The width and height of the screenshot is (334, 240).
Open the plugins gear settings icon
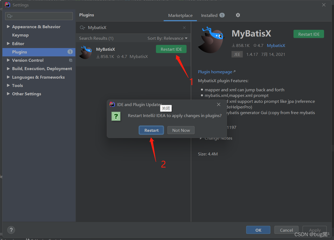[238, 15]
